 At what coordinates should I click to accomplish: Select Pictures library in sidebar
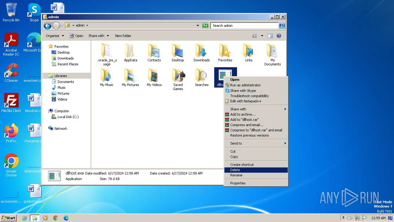pyautogui.click(x=60, y=93)
